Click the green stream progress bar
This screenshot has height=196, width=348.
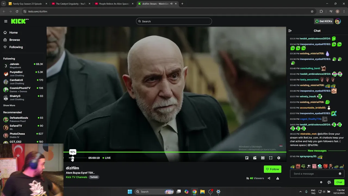(x=175, y=152)
